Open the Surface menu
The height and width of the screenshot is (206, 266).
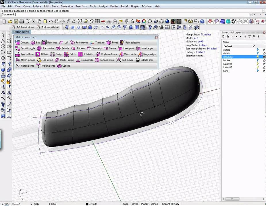click(37, 6)
